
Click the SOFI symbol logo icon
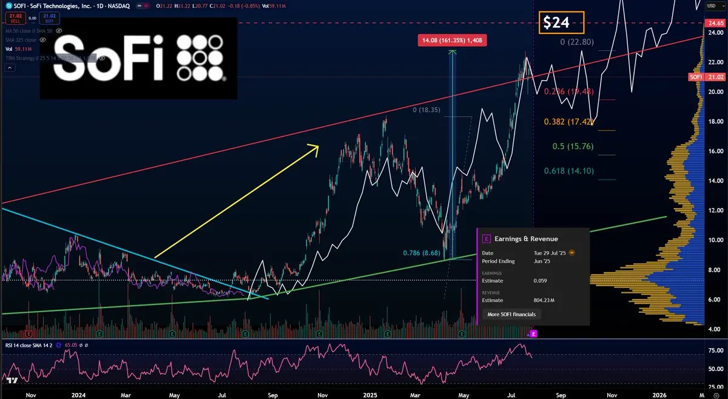[9, 5]
